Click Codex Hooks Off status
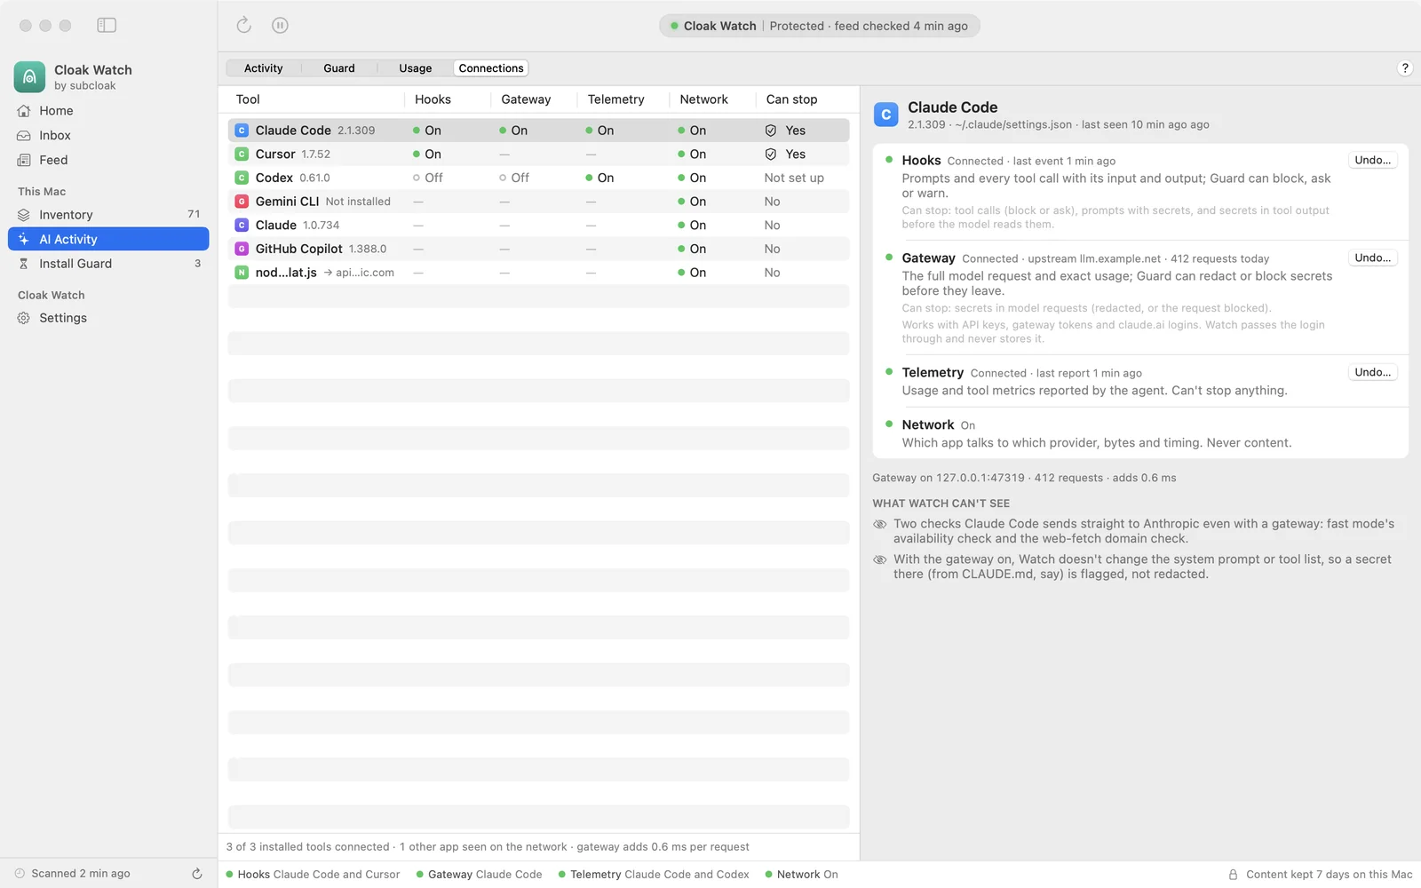 click(428, 178)
